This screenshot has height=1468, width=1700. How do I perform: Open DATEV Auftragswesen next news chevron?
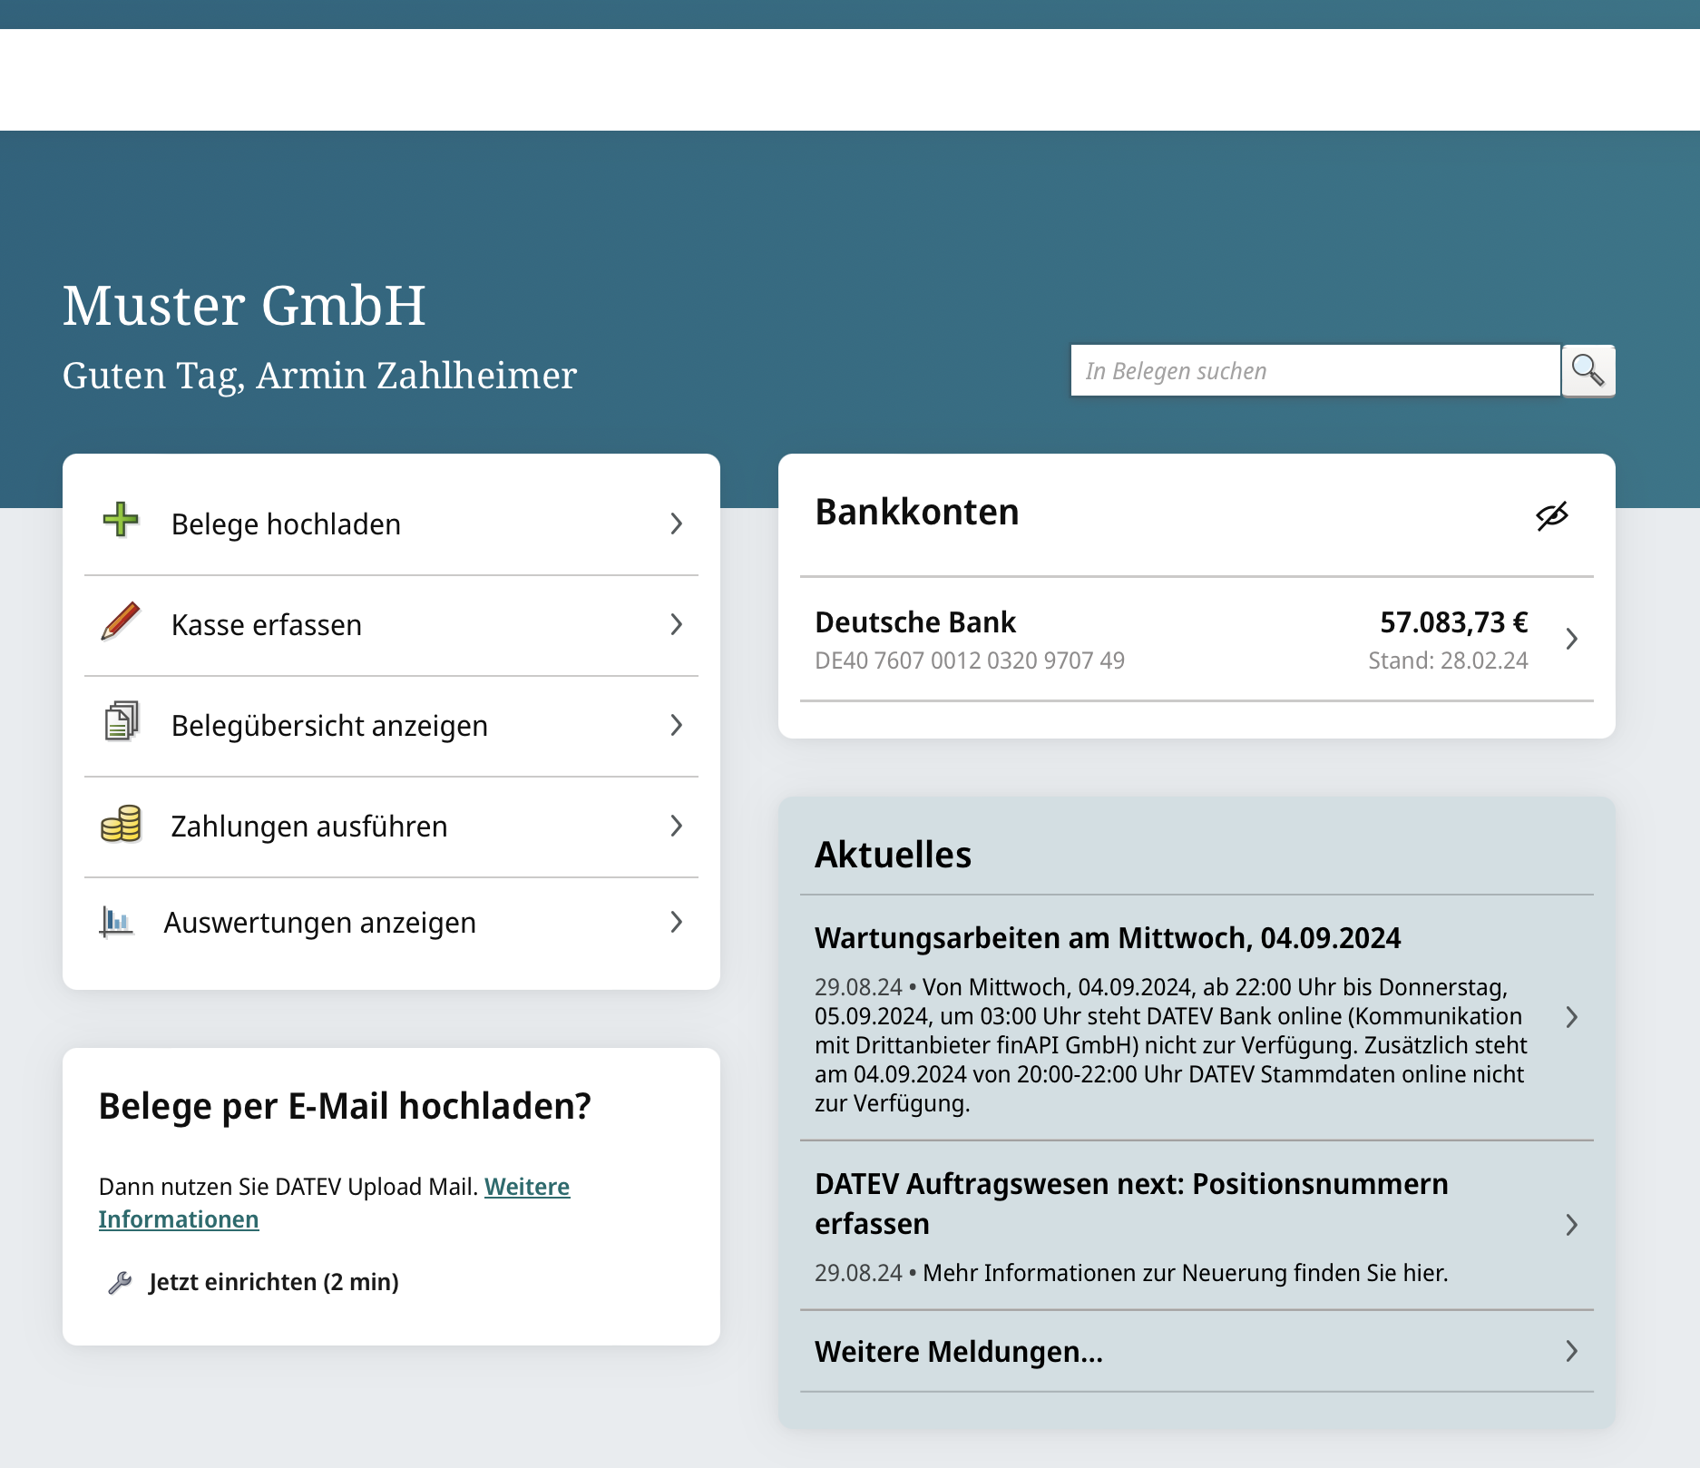pos(1572,1225)
